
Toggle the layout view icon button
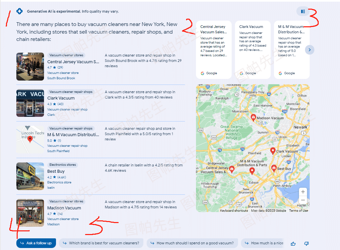(303, 11)
